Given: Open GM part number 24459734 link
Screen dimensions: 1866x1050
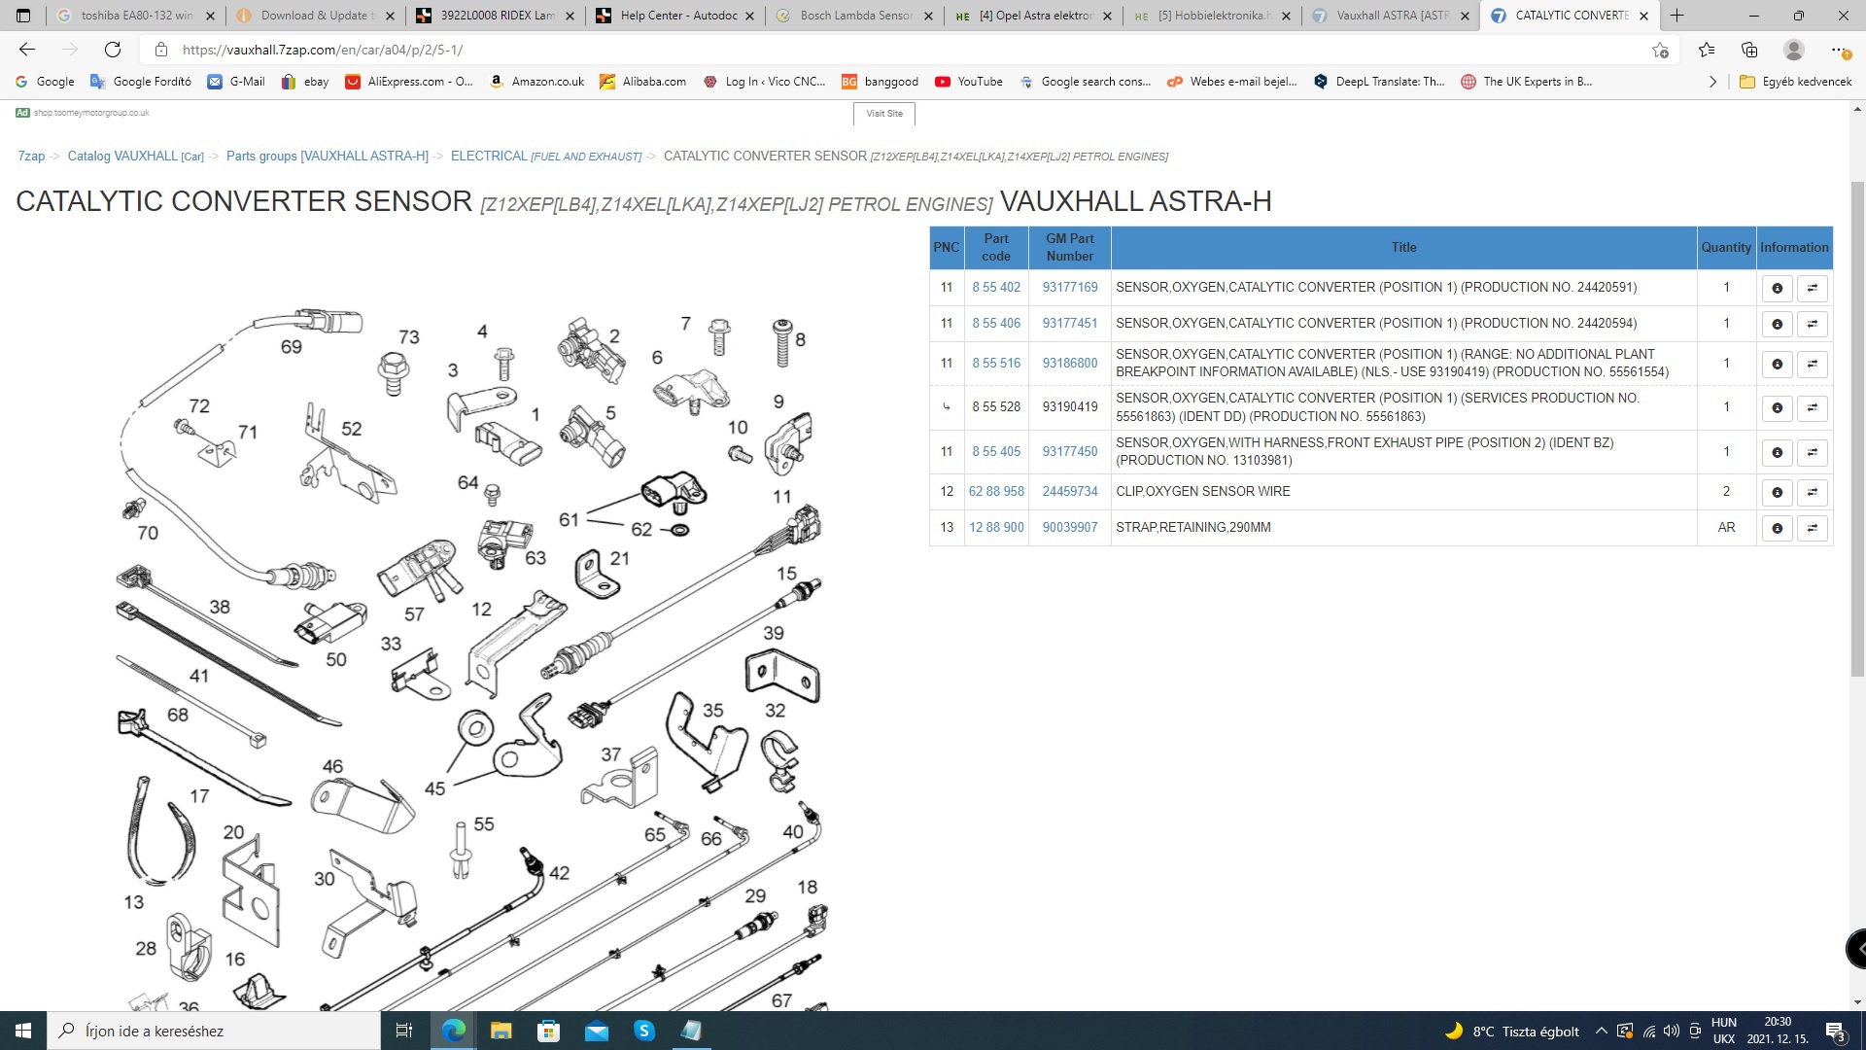Looking at the screenshot, I should [x=1069, y=492].
